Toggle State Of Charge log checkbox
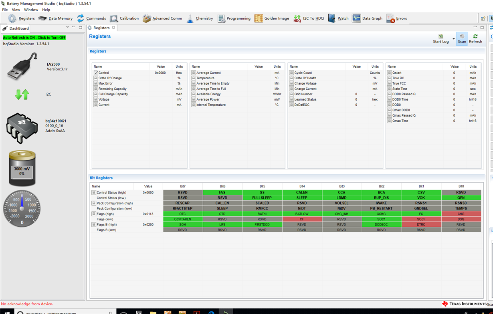This screenshot has width=493, height=314. [96, 78]
